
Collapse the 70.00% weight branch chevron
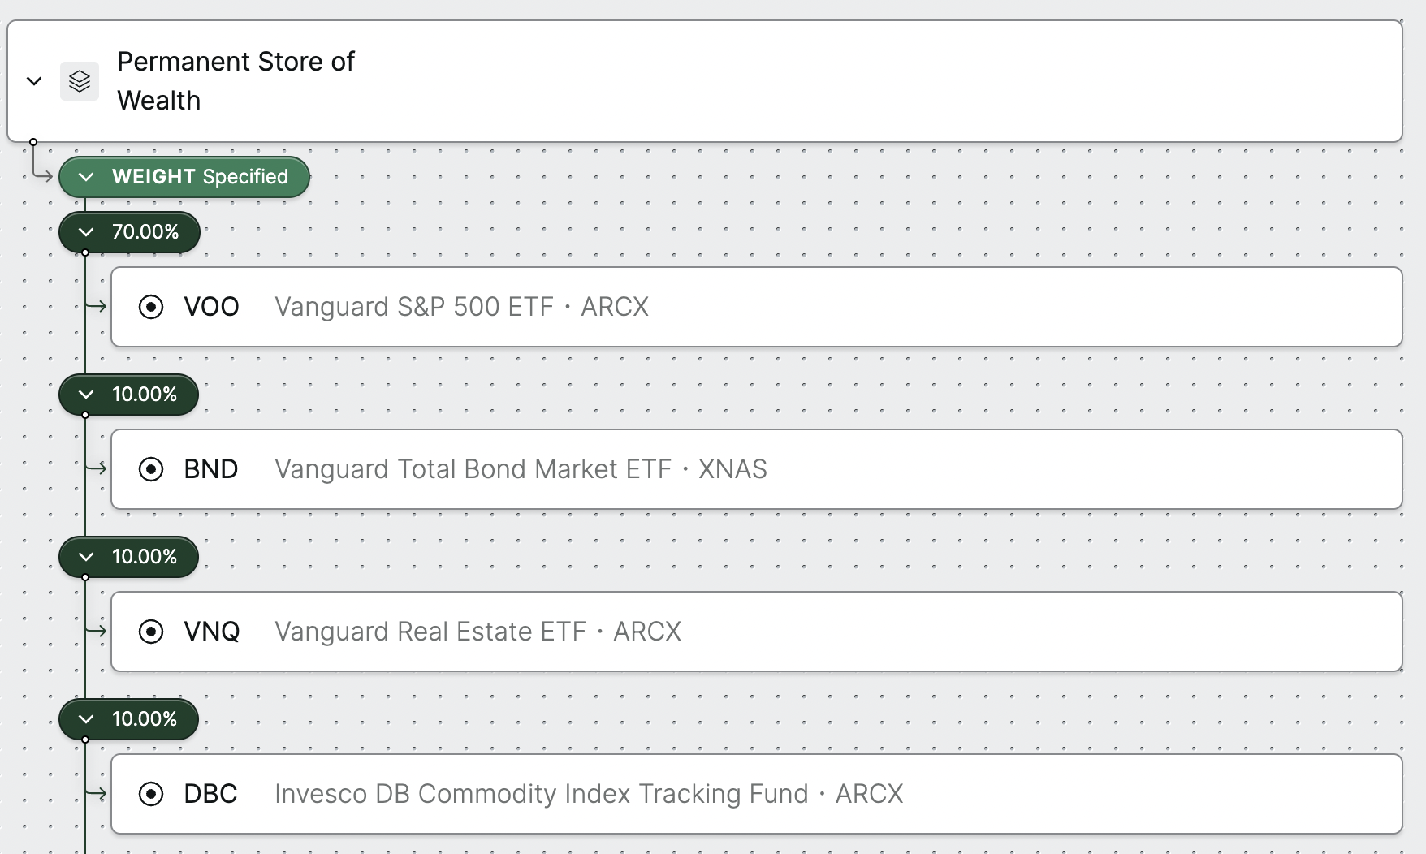[x=86, y=232]
